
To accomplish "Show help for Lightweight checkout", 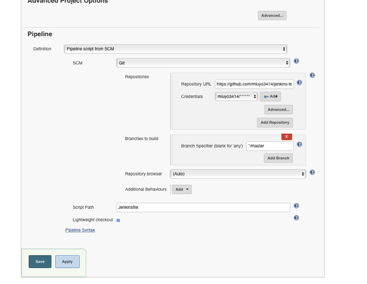I will click(296, 218).
